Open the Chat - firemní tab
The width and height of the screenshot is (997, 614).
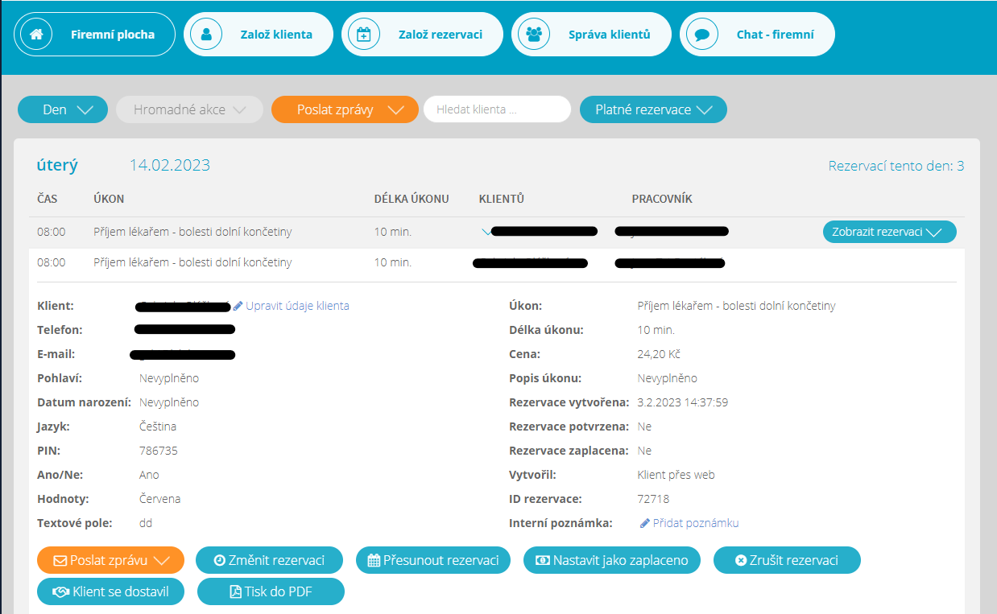click(x=757, y=35)
